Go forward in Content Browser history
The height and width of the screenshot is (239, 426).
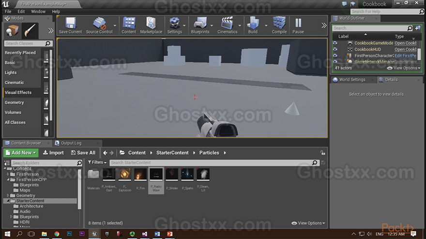tap(112, 153)
